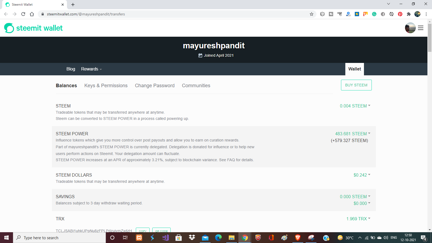
Task: Open the Windows Start menu
Action: 6,238
